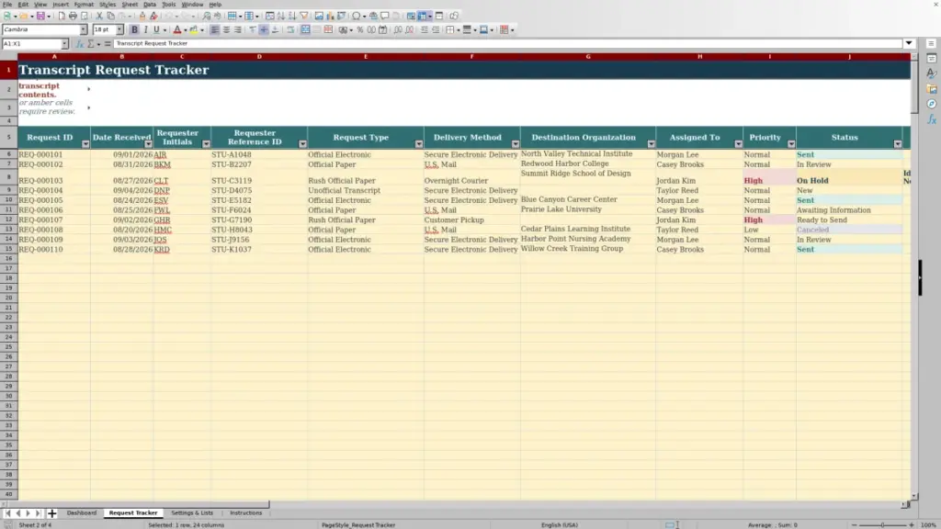Toggle Bold formatting
This screenshot has height=529, width=941.
pos(134,29)
